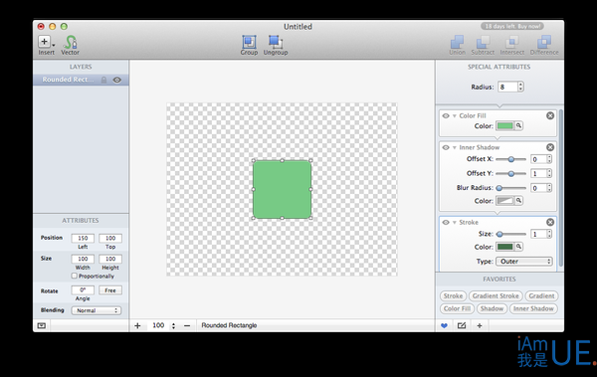Apply the Intersect boolean operation
Screen dimensions: 597x377
click(511, 46)
